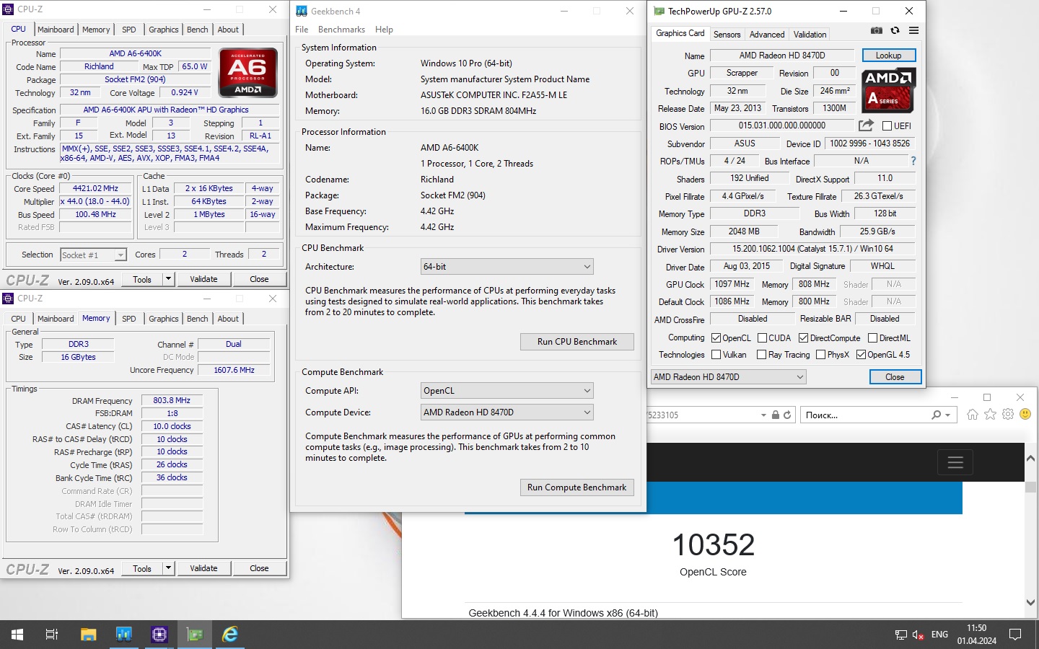Click Run CPU Benchmark button
Viewport: 1039px width, 649px height.
pos(577,342)
